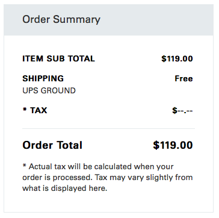This screenshot has width=219, height=218.
Task: Click the ITEM SUB TOTAL label
Action: click(58, 58)
